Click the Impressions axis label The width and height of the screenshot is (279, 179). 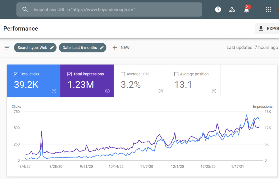tap(263, 107)
